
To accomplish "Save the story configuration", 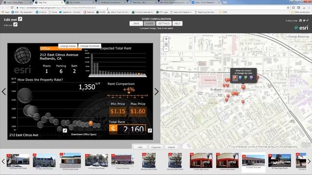I will (x=136, y=23).
